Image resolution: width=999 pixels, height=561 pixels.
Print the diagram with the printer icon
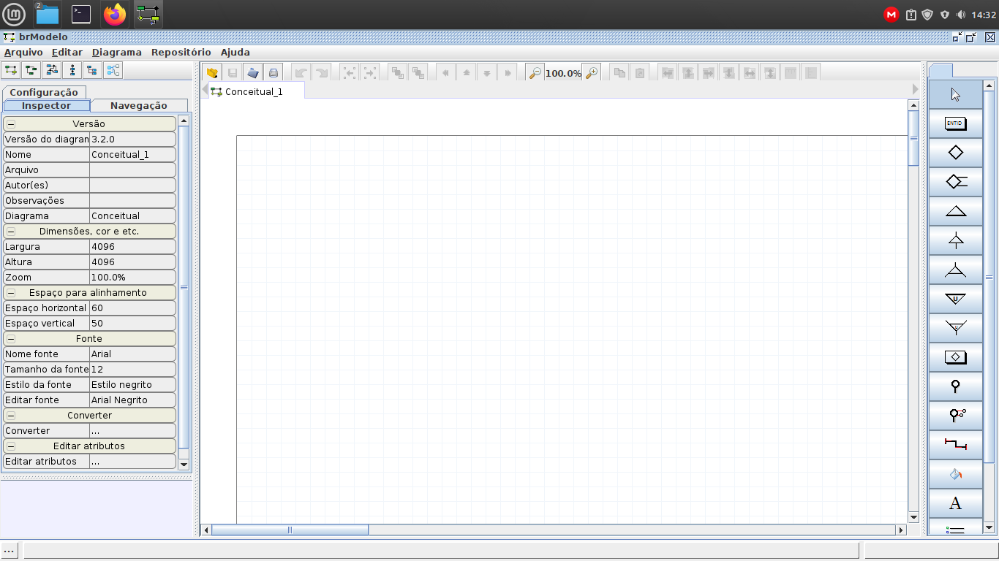click(274, 72)
